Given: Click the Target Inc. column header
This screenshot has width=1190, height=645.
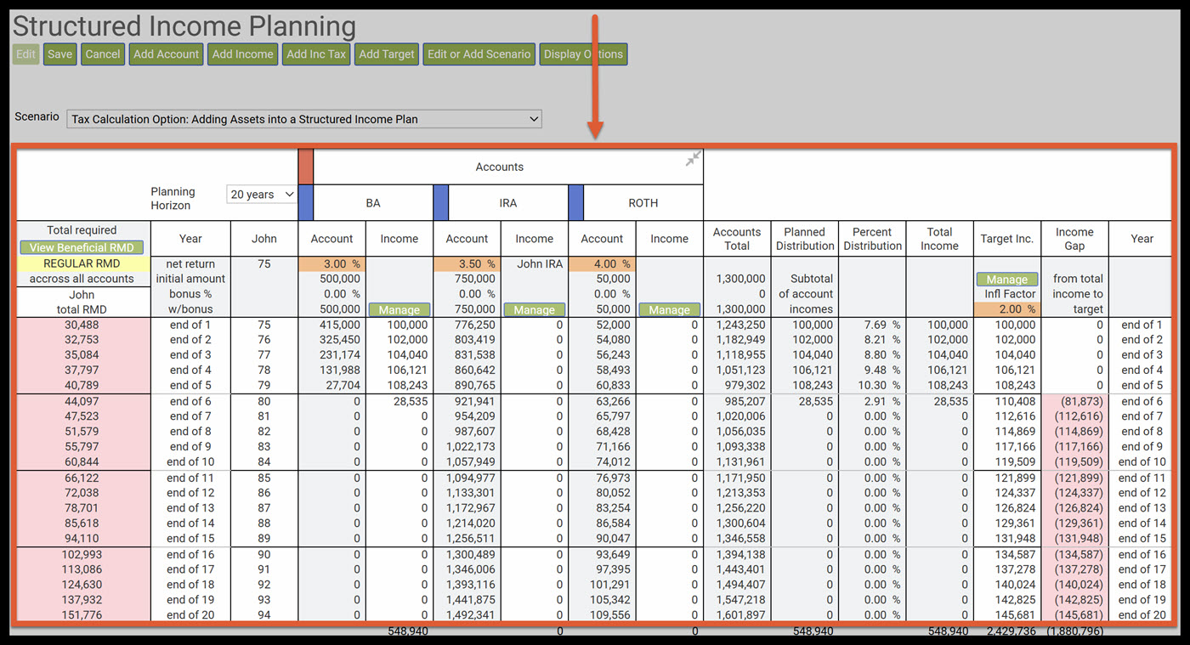Looking at the screenshot, I should tap(1007, 239).
